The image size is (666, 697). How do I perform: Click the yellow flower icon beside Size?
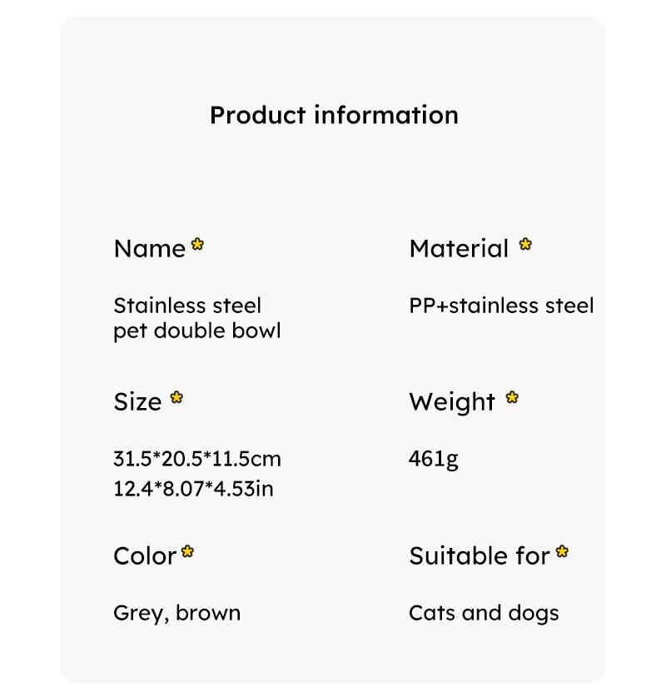(x=176, y=398)
